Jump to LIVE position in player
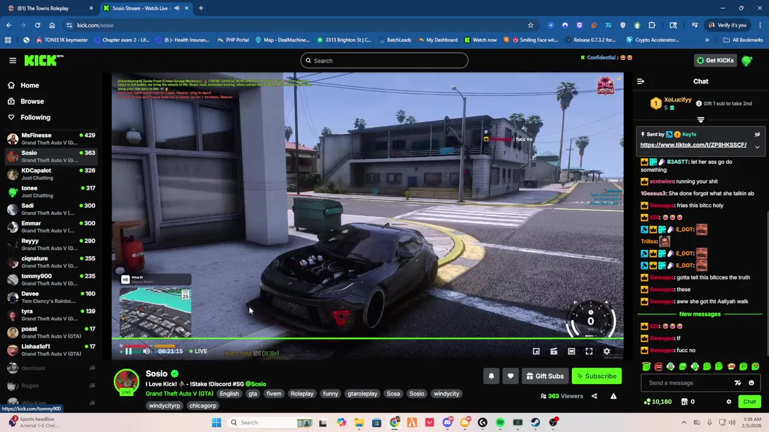The height and width of the screenshot is (432, 769). pyautogui.click(x=198, y=351)
